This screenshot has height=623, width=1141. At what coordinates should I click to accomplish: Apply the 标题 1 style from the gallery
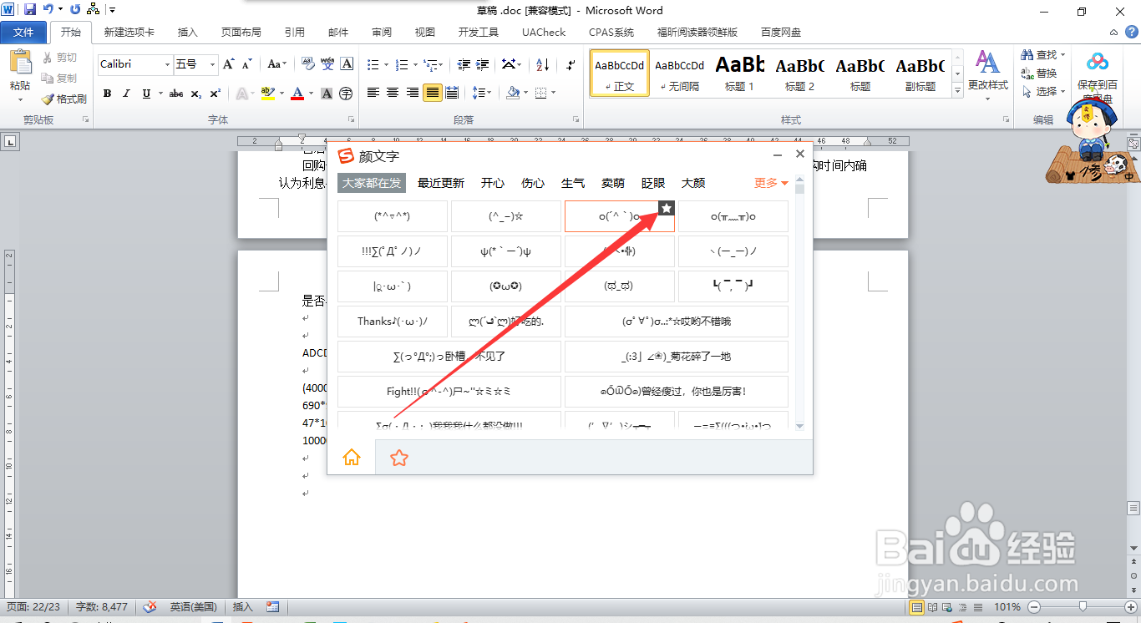point(739,73)
